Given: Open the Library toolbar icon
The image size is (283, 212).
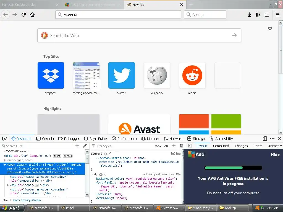Looking at the screenshot, I should (258, 15).
